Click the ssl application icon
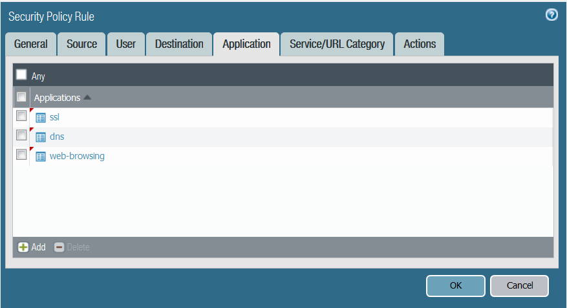The width and height of the screenshot is (567, 308). click(x=41, y=118)
